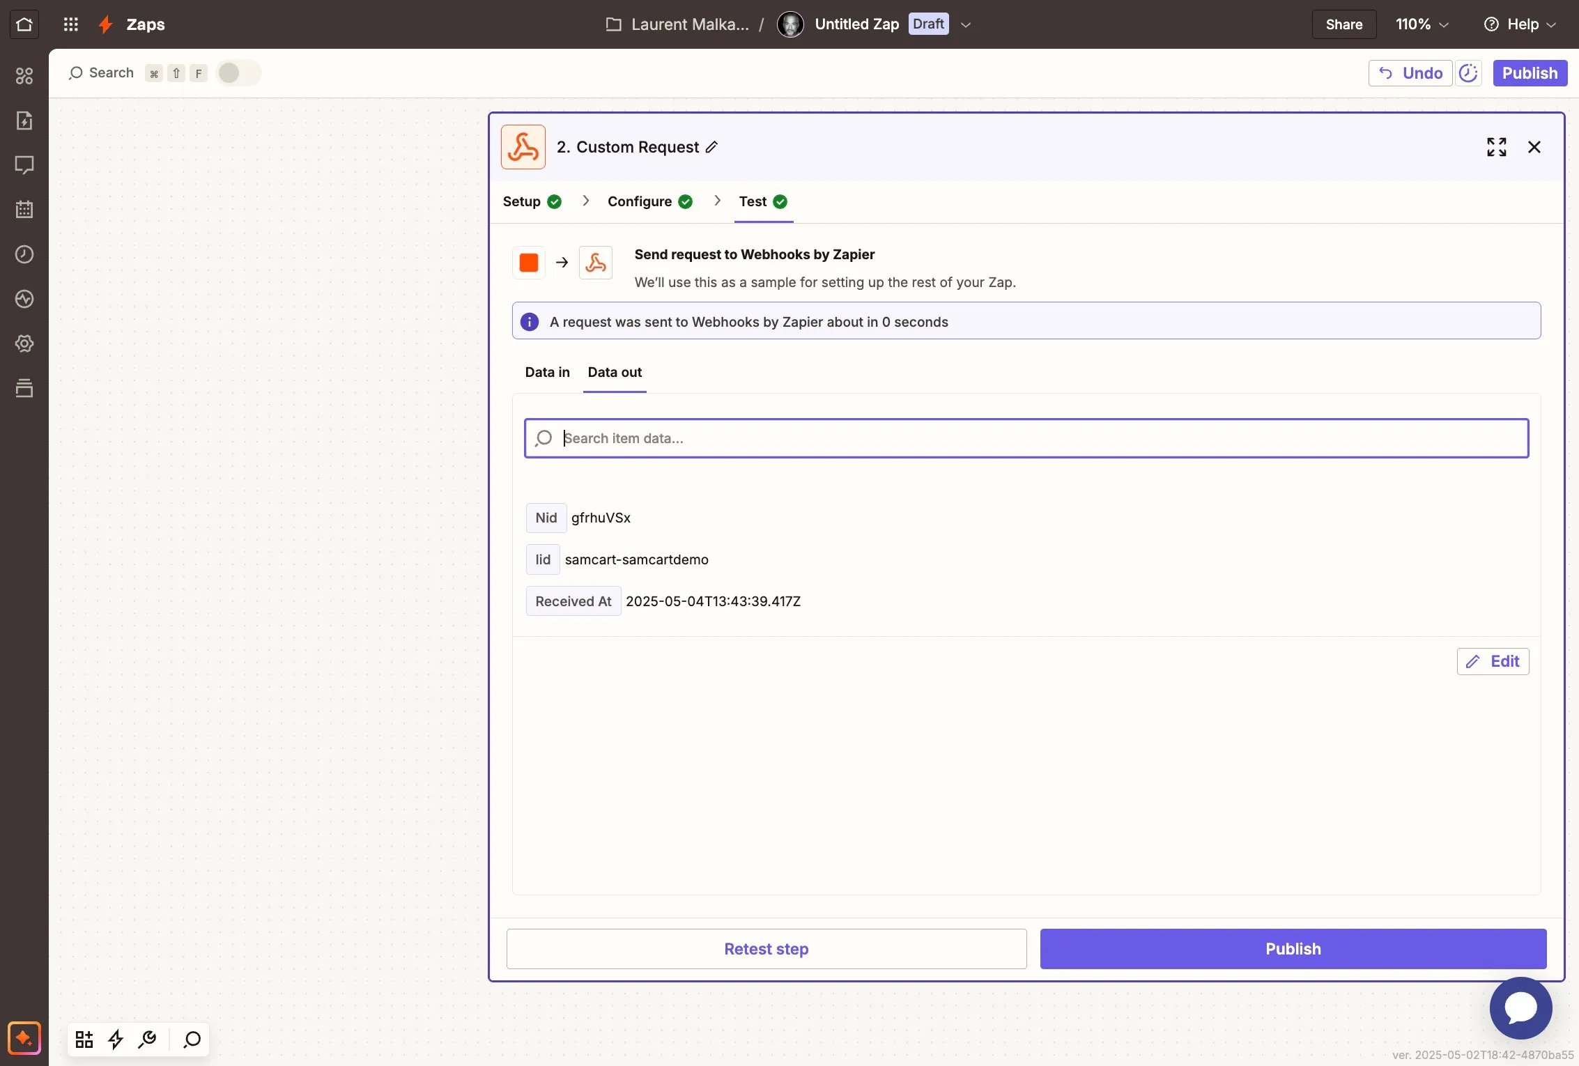Click the orange square trigger icon

[x=529, y=263]
